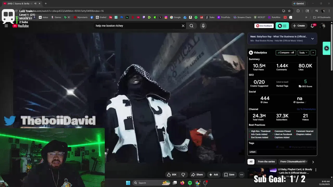333x187 pixels.
Task: Open the status bookmark
Action: [x=43, y=17]
